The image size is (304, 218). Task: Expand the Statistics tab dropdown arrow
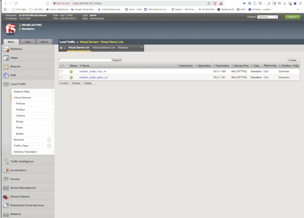coord(141,48)
